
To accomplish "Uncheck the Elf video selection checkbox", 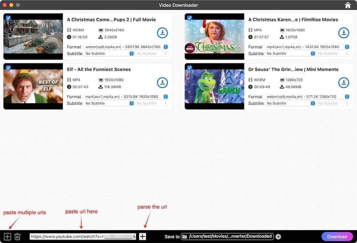I will pos(8,68).
